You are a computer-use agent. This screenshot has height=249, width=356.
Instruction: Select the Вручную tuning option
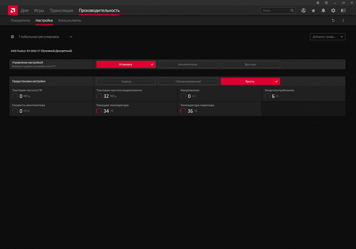(x=251, y=64)
